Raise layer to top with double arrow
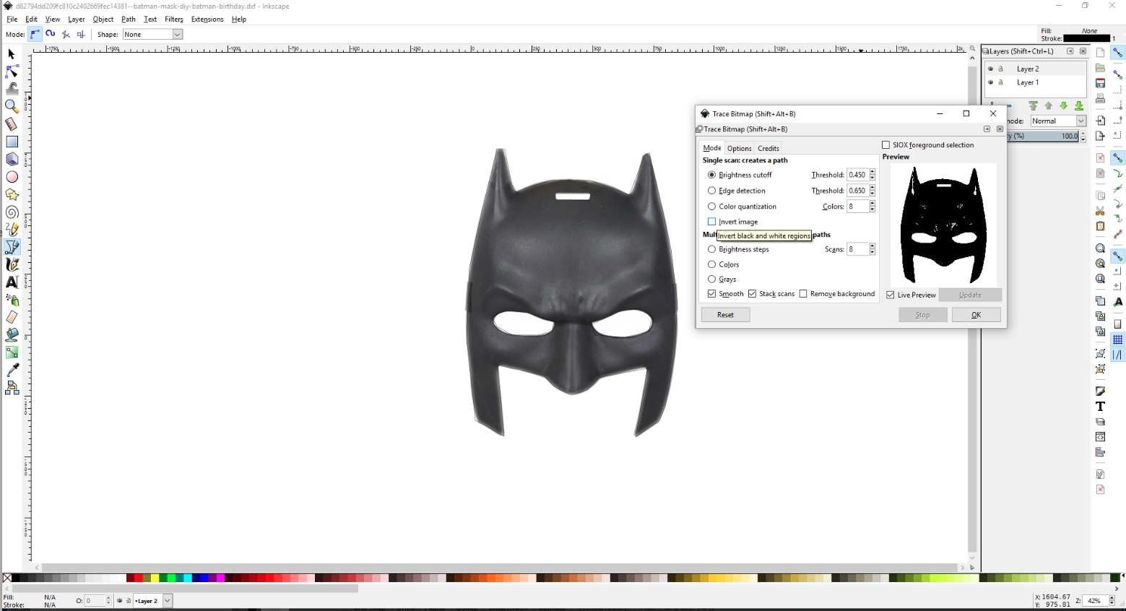 pyautogui.click(x=1034, y=105)
